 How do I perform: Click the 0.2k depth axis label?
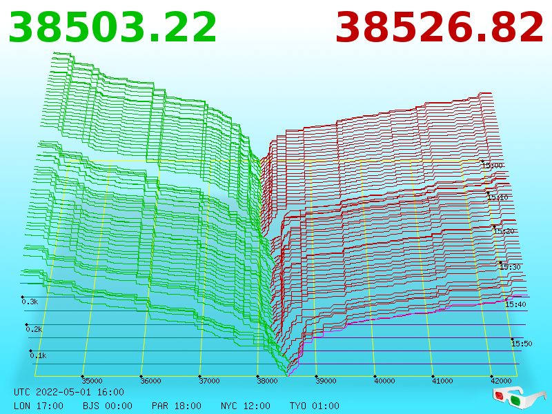(34, 330)
